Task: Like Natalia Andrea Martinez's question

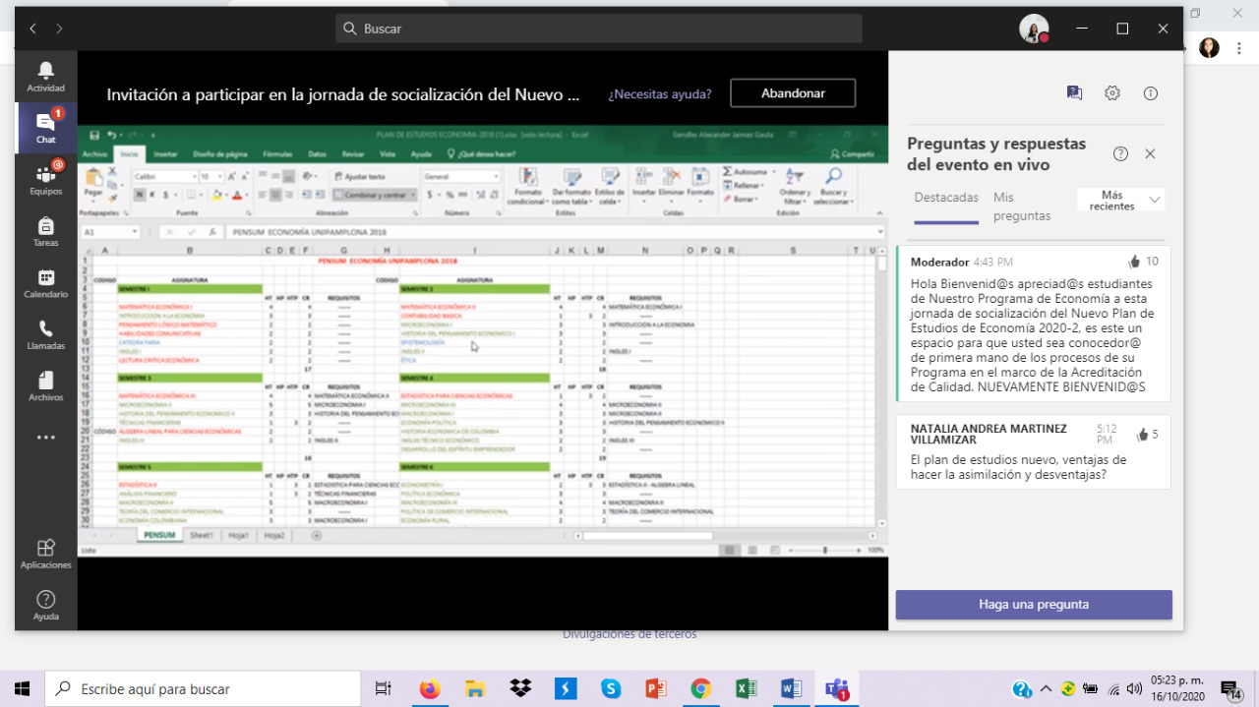Action: (1142, 435)
